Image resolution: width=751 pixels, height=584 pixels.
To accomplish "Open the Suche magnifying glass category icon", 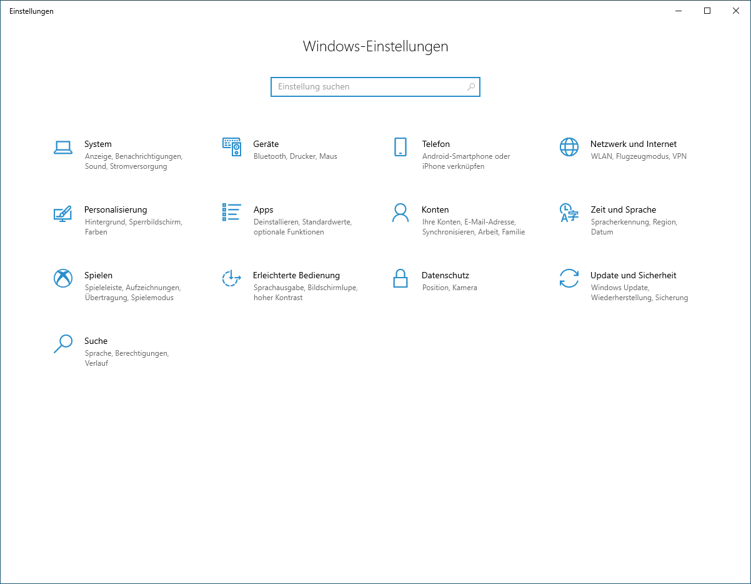I will click(x=63, y=344).
